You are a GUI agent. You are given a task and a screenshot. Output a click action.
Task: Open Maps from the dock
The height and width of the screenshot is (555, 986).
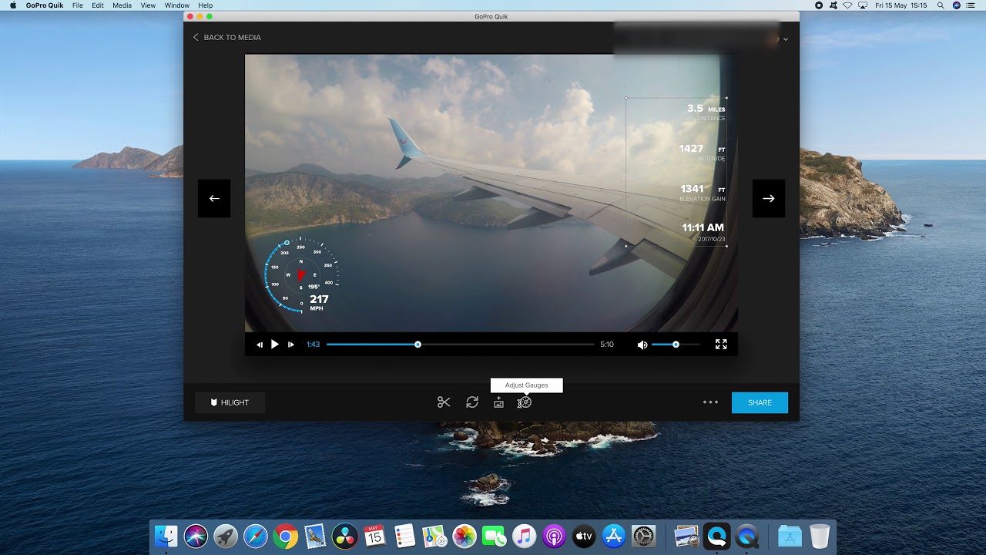(434, 536)
